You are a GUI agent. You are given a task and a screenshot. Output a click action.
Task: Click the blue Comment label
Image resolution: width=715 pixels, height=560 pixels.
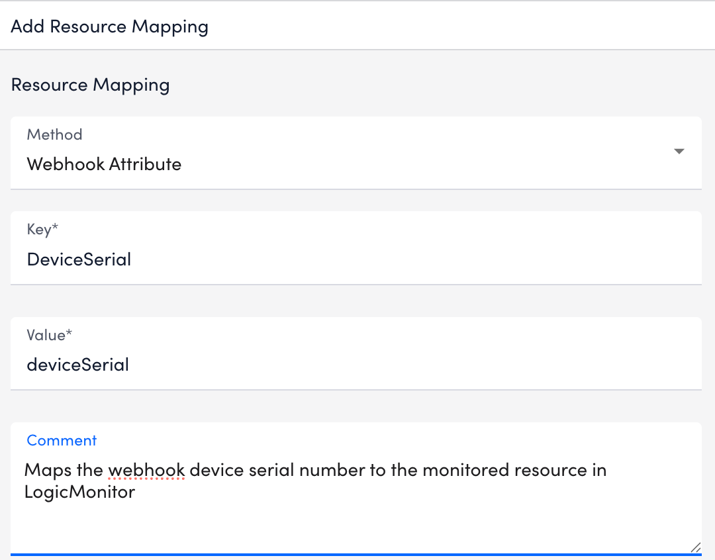point(62,440)
